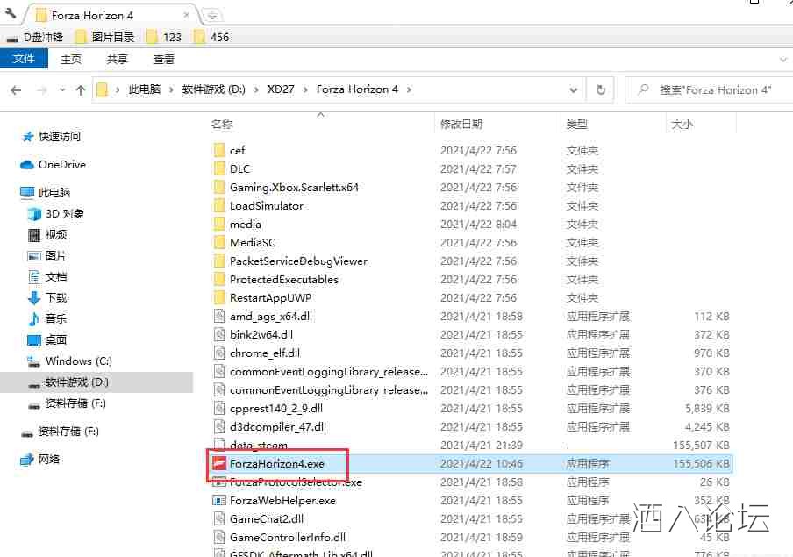793x557 pixels.
Task: Go up one folder level
Action: tap(81, 90)
